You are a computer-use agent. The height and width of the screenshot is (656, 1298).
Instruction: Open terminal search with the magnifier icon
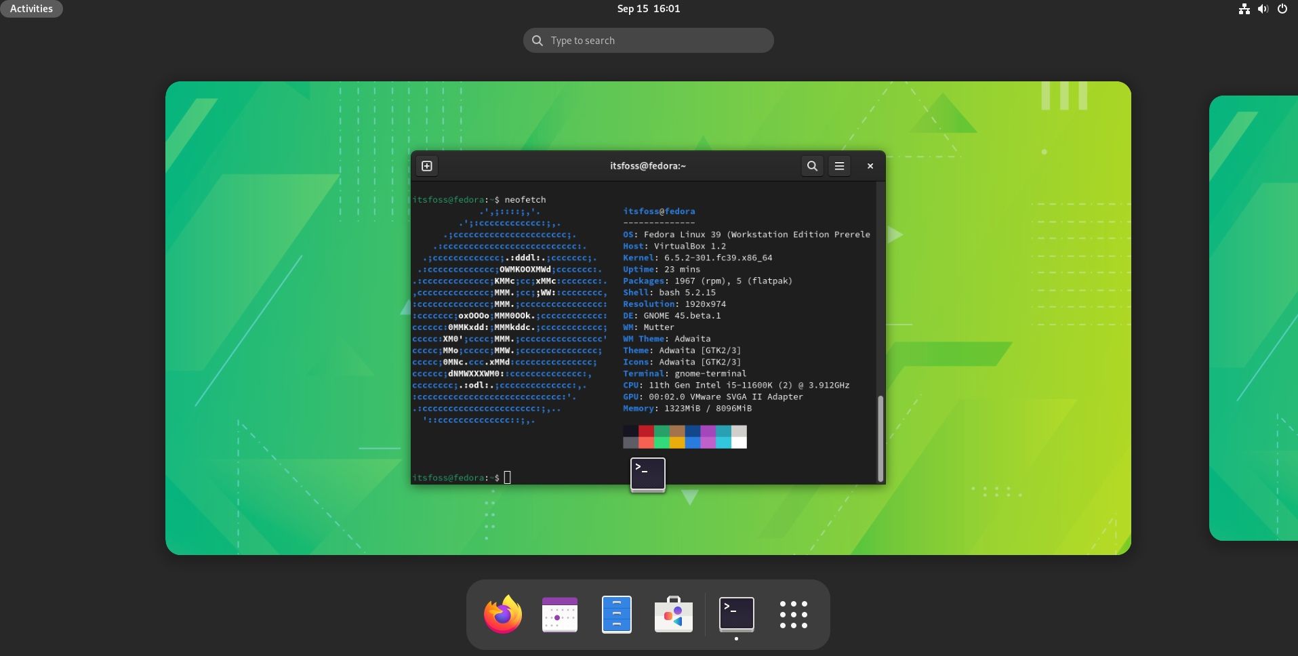[811, 165]
